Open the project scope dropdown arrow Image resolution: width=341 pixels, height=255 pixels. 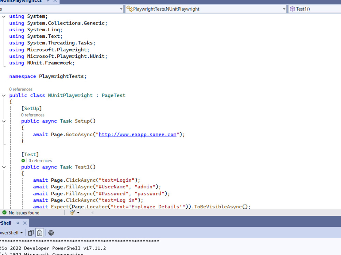pos(121,9)
